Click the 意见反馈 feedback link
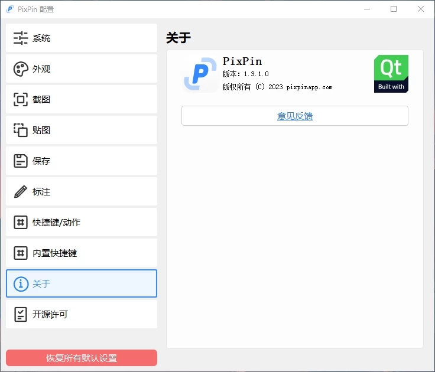Viewport: 435px width, 372px height. [294, 116]
